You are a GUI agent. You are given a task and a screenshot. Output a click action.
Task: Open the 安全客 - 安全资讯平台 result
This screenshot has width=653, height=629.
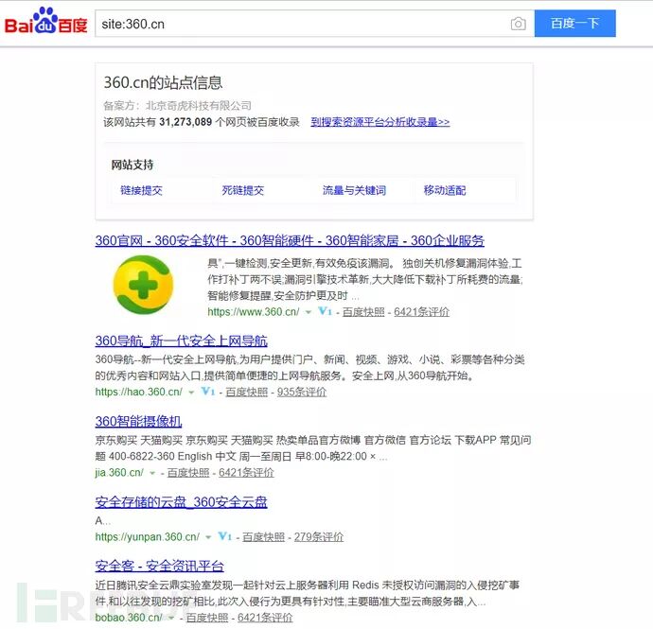(160, 567)
